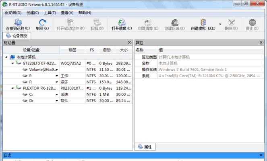Collapse the ST320LT0 drive node
This screenshot has width=267, height=161.
point(12,63)
